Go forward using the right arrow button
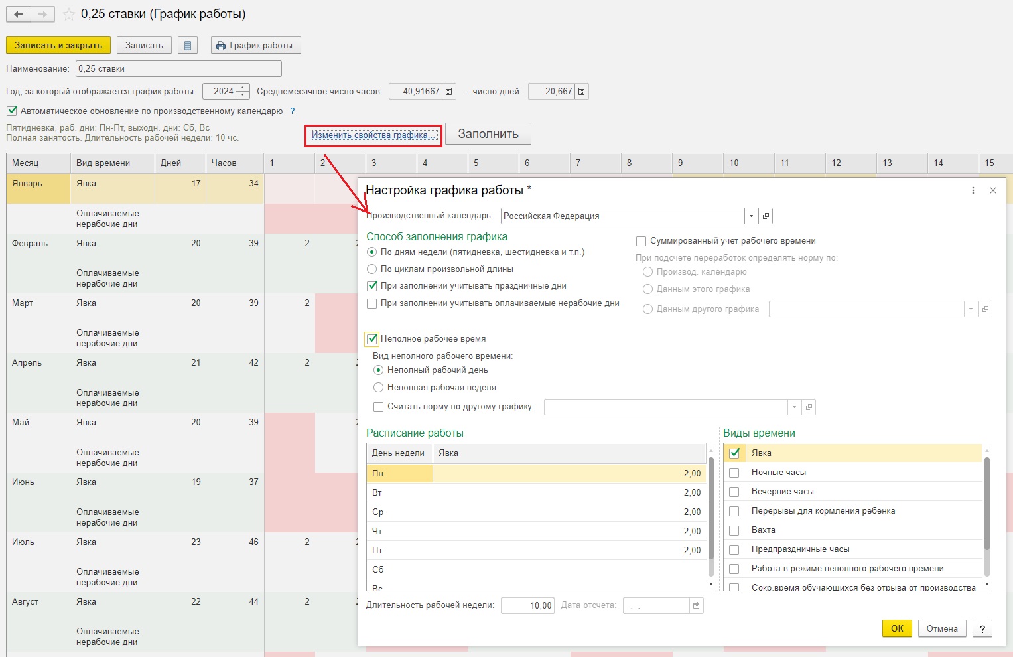This screenshot has height=657, width=1013. pos(42,14)
